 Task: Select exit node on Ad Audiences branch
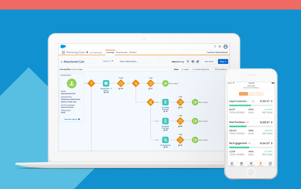click(x=195, y=140)
